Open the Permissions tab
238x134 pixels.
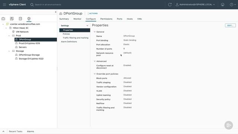pos(106,19)
